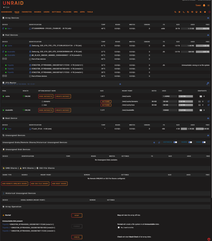212x241 pixels.
Task: Click snapshot icon for doubleBtb pool row
Action: pyautogui.click(x=201, y=110)
